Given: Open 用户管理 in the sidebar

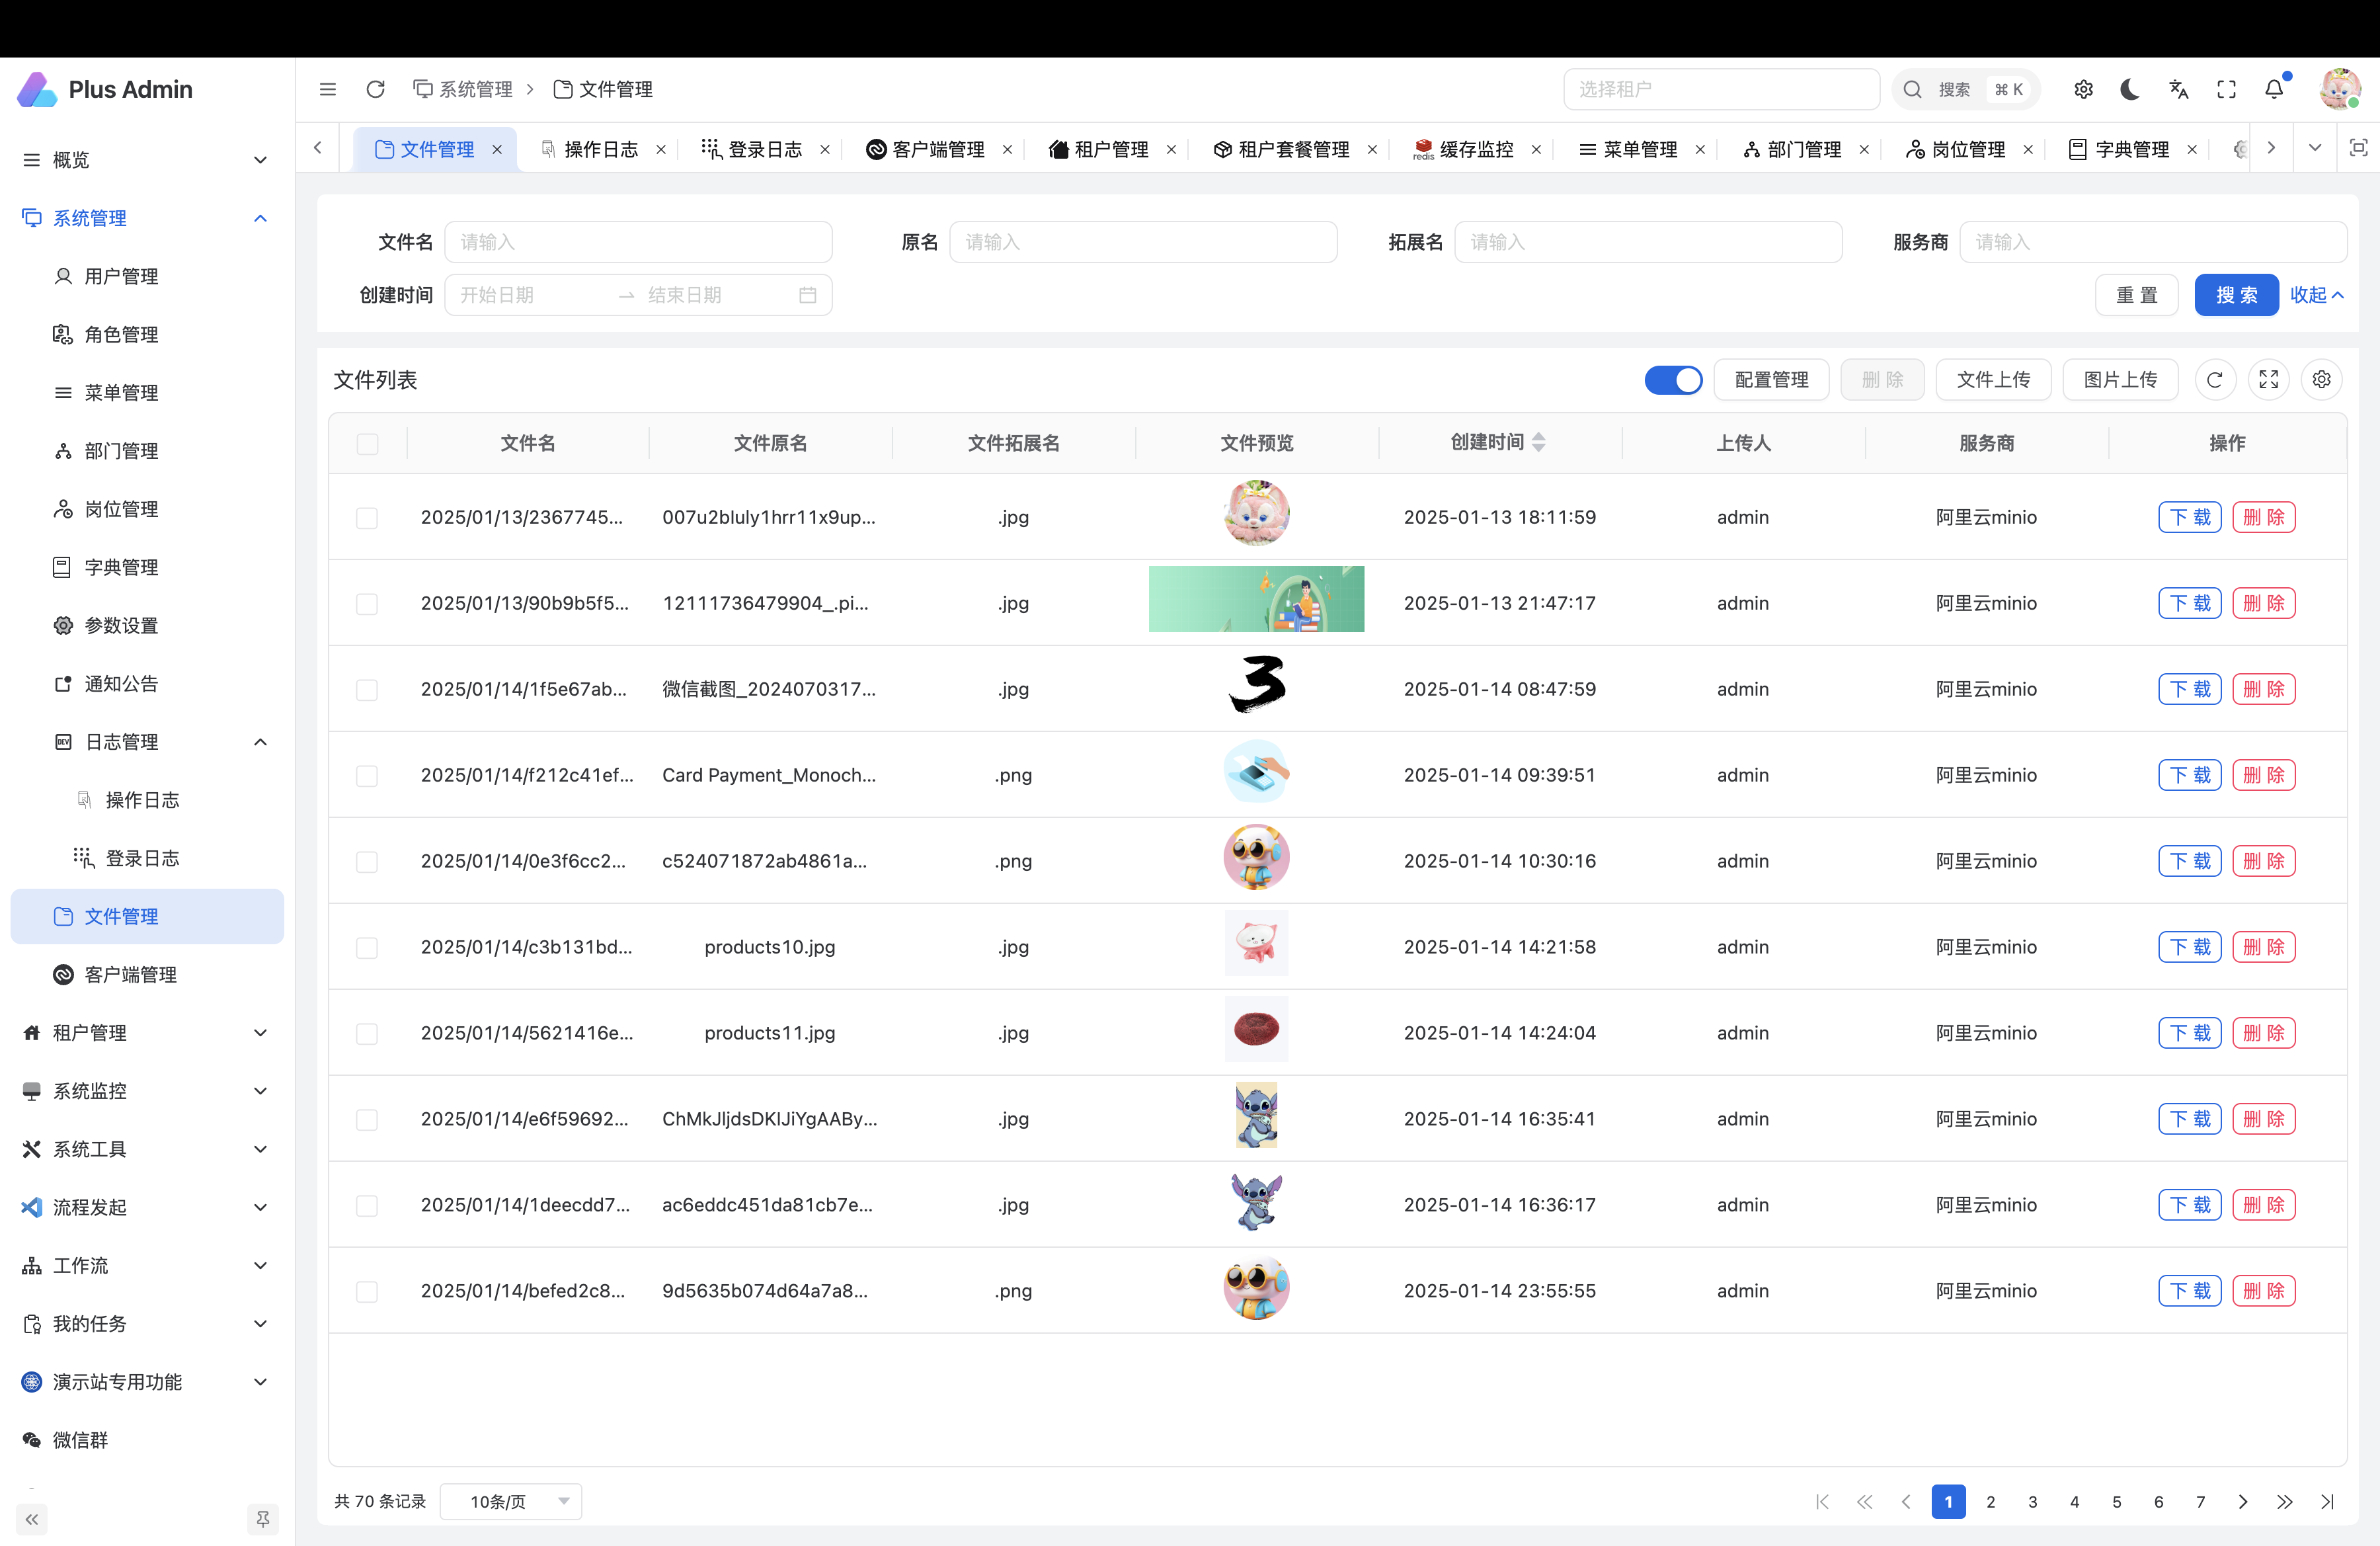Looking at the screenshot, I should [x=121, y=276].
